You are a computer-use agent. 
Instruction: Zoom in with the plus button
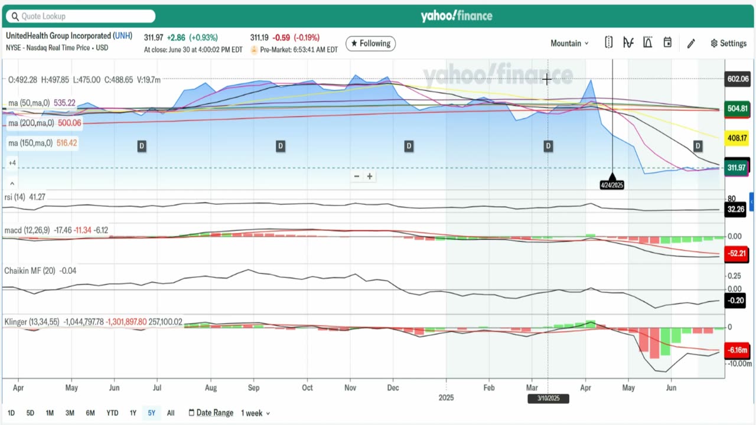pos(370,176)
